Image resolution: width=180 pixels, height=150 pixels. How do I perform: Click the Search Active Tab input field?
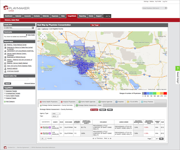pos(16,79)
